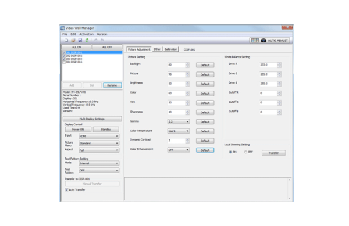Decrease Drive B using its down arrow
349x226 pixels.
click(279, 85)
